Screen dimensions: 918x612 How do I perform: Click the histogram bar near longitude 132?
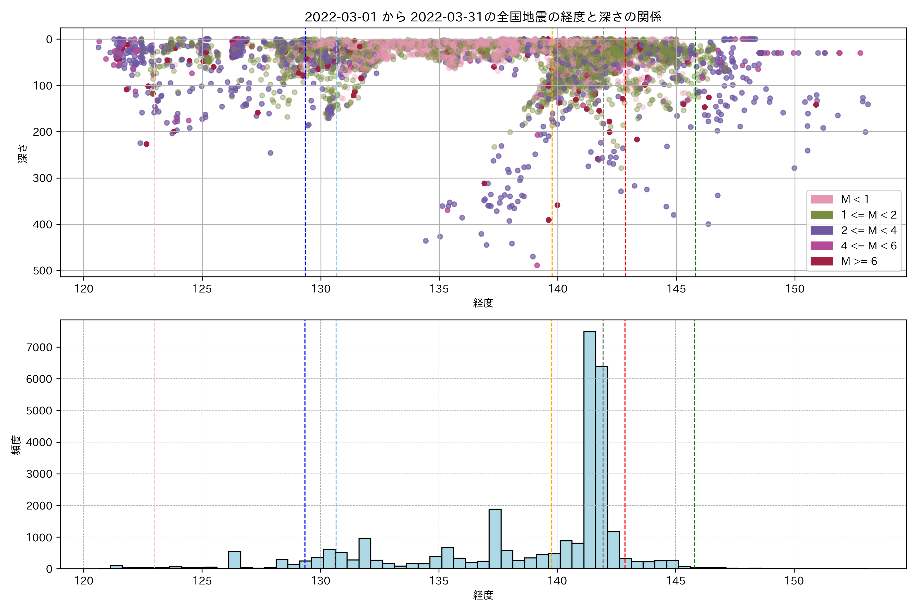tap(365, 553)
